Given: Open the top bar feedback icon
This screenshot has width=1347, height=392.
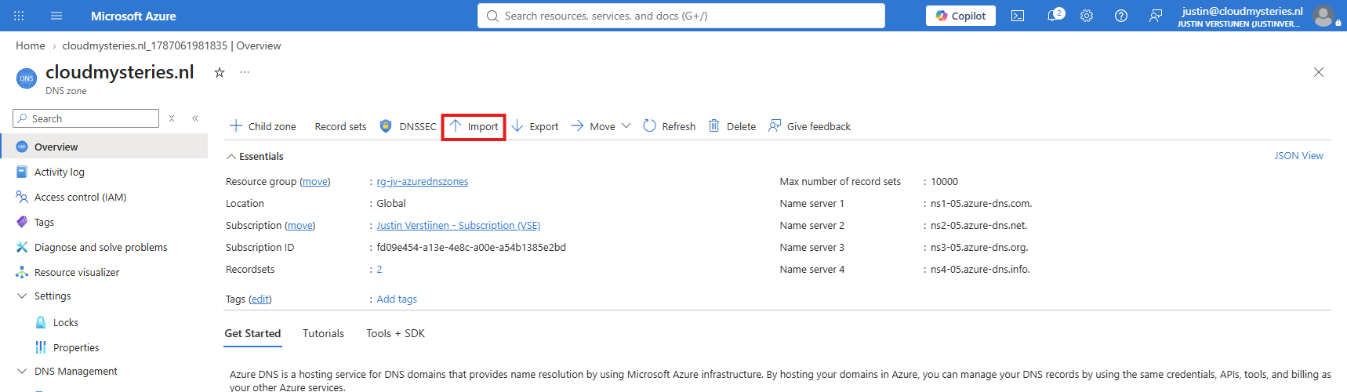Looking at the screenshot, I should point(1156,16).
